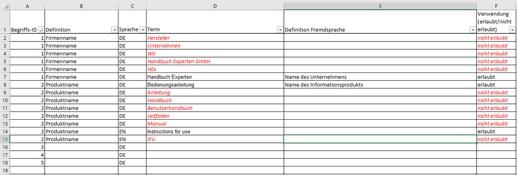Click the 'Term' header cell text
This screenshot has height=175, width=517.
153,30
